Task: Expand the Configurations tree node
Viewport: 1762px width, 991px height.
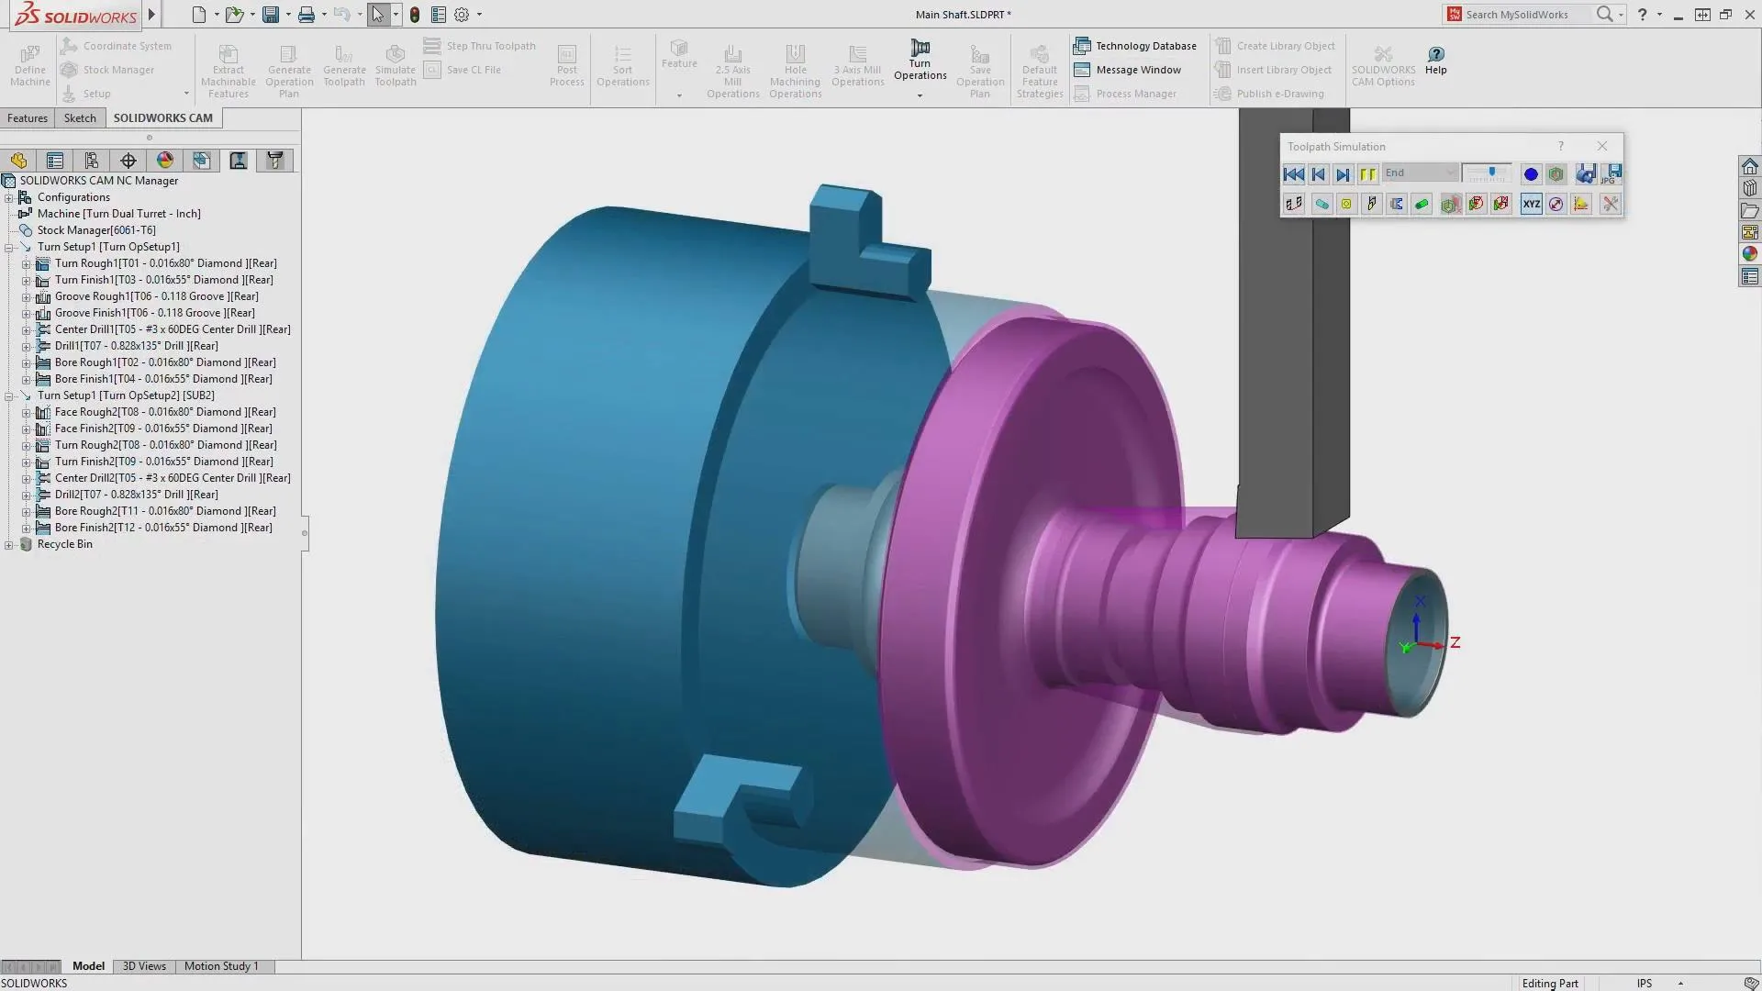Action: pyautogui.click(x=8, y=197)
